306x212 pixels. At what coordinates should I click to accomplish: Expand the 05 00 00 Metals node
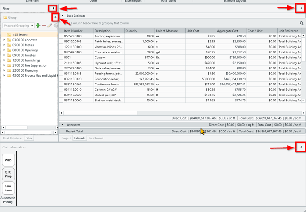[x=4, y=45]
